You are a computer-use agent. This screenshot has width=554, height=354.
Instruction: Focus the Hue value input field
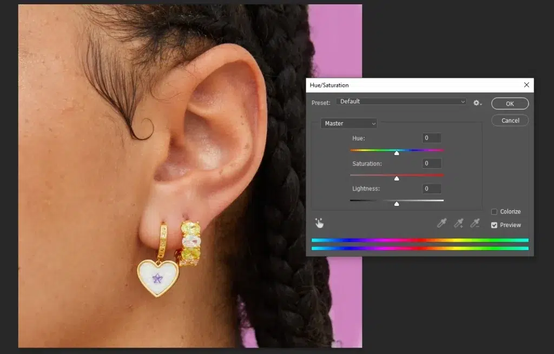tap(432, 138)
